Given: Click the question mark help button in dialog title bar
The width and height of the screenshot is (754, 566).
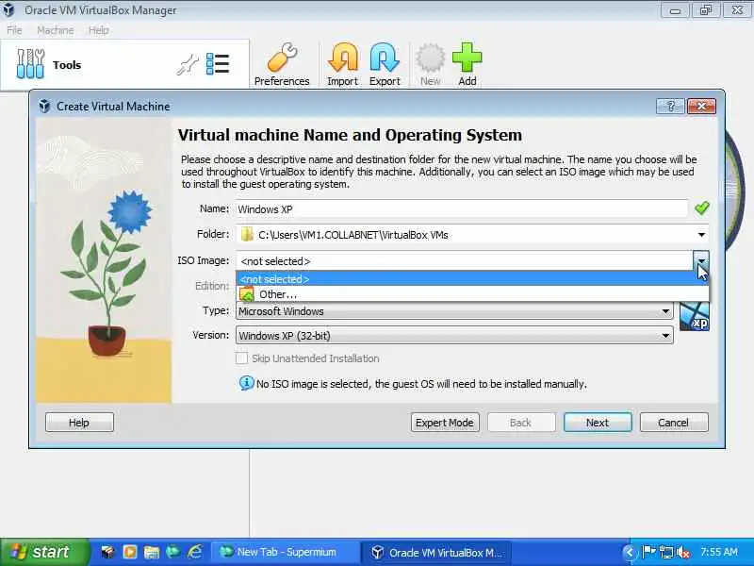Looking at the screenshot, I should tap(670, 107).
